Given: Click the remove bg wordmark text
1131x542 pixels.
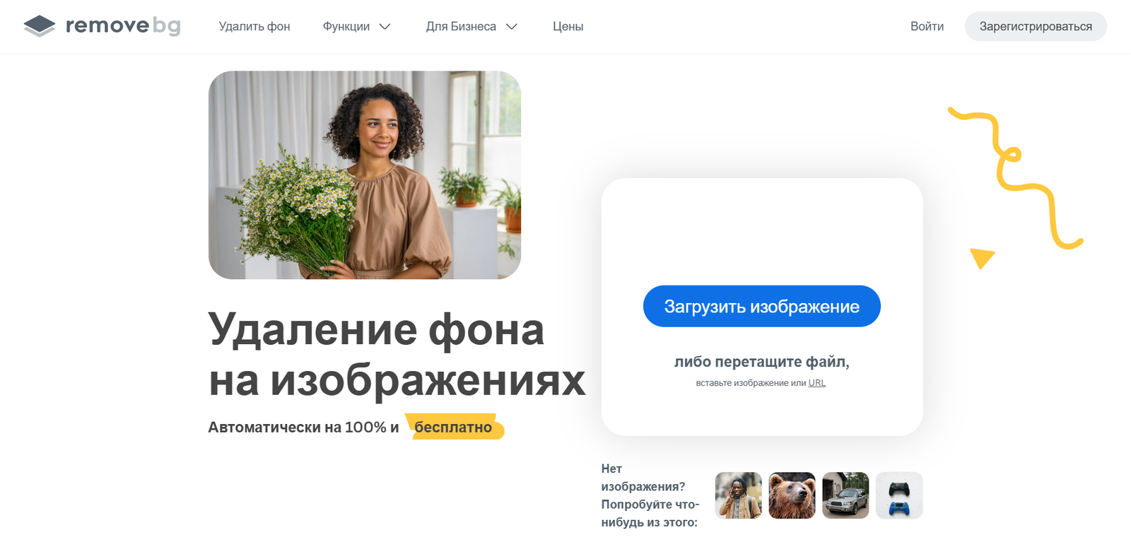Looking at the screenshot, I should (123, 26).
